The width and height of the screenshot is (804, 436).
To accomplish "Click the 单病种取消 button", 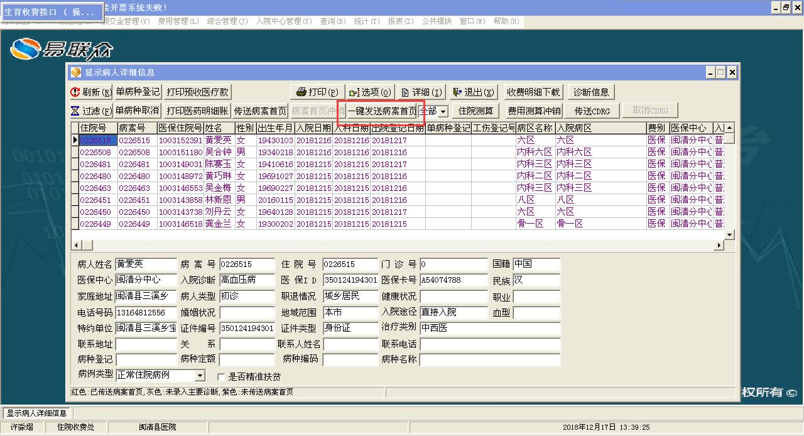I will (137, 111).
